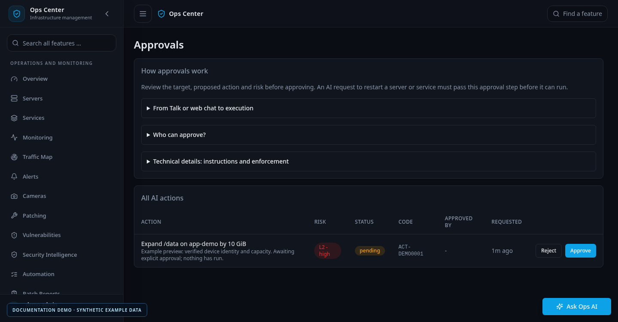The width and height of the screenshot is (618, 322).
Task: Collapse the sidebar with the chevron arrow
Action: pyautogui.click(x=107, y=14)
